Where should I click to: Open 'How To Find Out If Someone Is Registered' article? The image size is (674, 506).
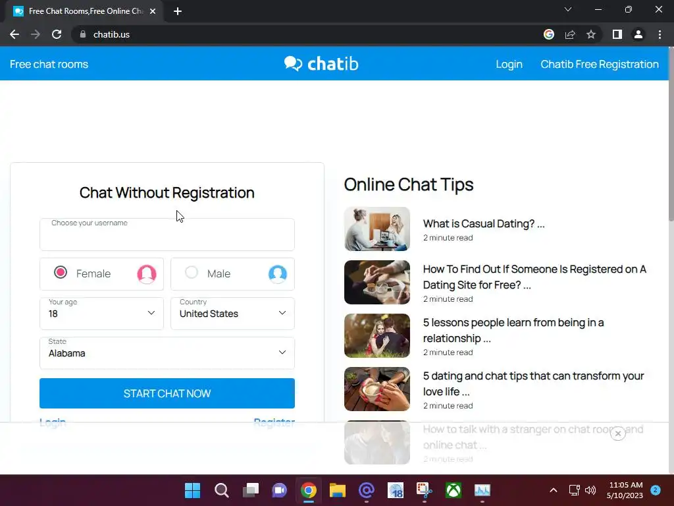534,277
